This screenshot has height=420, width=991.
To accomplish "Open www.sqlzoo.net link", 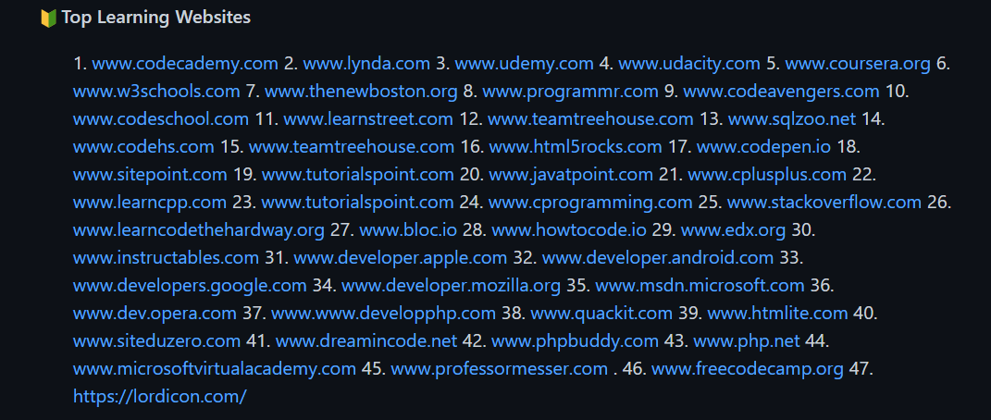I will tap(792, 118).
